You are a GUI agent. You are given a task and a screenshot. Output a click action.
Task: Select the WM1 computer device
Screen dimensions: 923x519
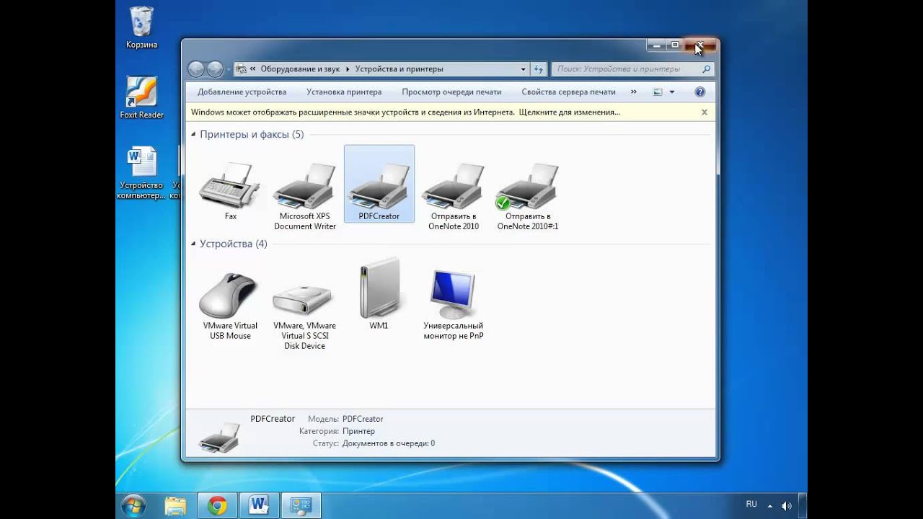click(x=379, y=288)
